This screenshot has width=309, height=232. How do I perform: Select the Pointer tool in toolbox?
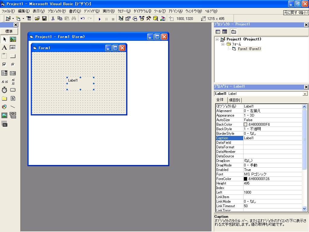click(4, 39)
